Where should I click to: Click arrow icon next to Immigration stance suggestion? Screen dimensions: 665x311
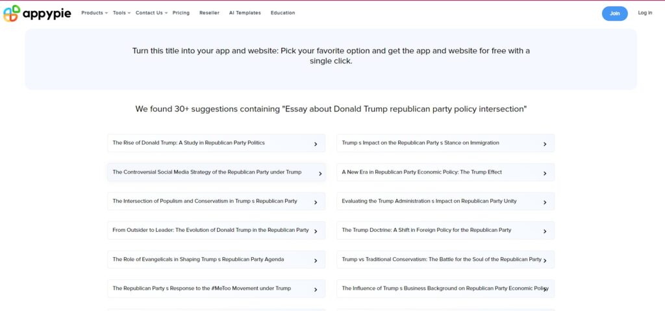click(545, 144)
